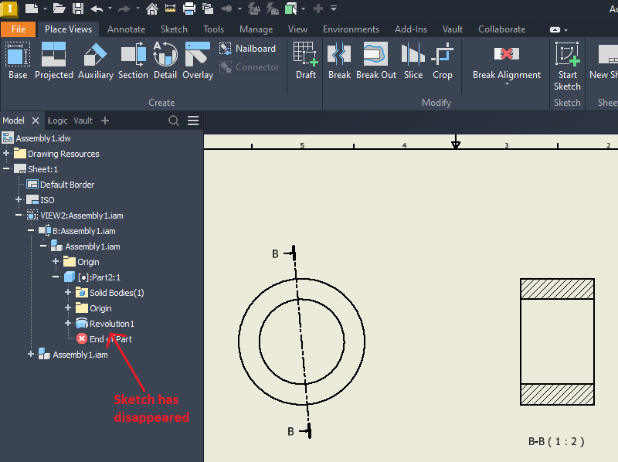Select Default Border in the tree
618x462 pixels.
[x=67, y=185]
